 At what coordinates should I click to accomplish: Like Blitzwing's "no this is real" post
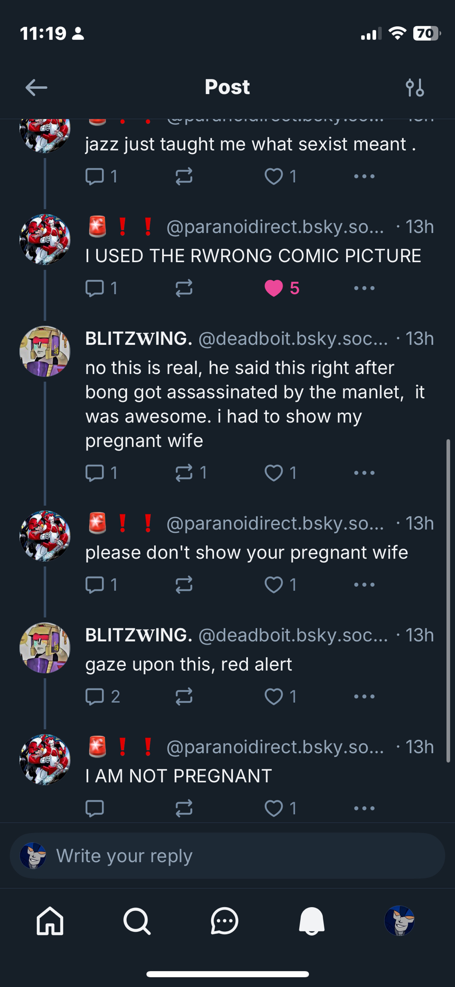tap(274, 473)
